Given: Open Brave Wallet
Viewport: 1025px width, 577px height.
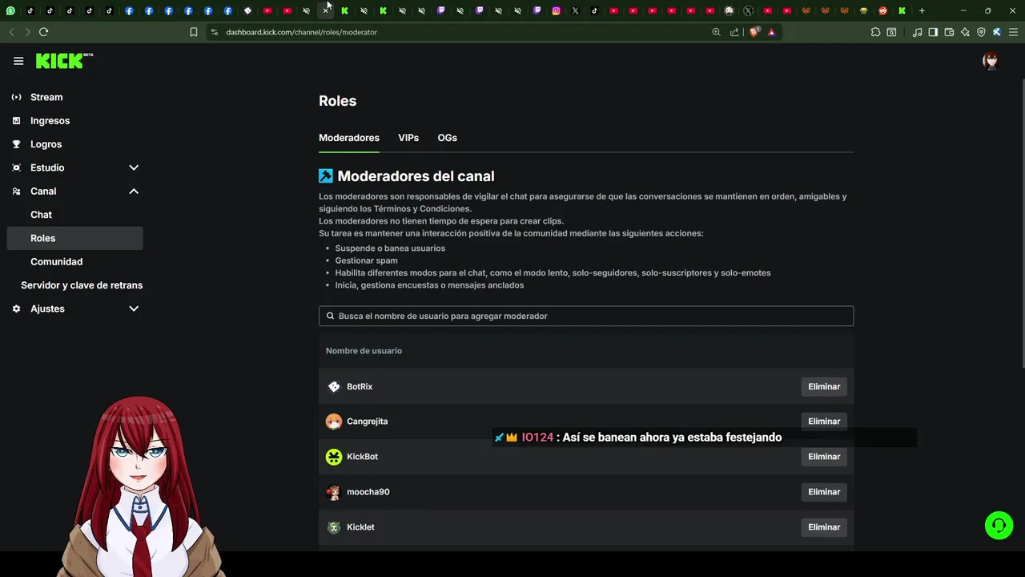Looking at the screenshot, I should 949,32.
